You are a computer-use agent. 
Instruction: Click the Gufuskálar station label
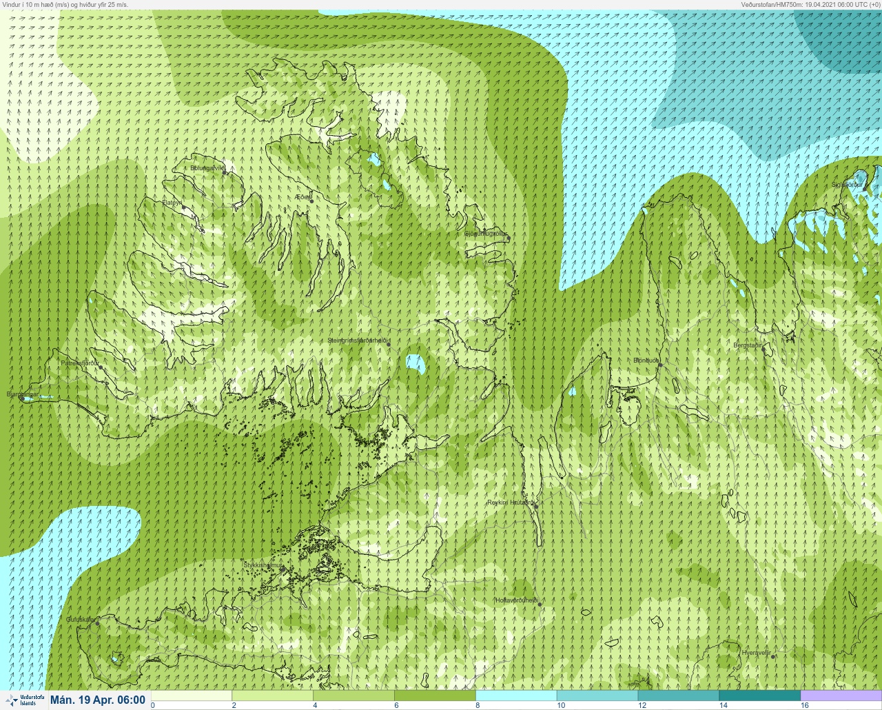click(x=81, y=619)
